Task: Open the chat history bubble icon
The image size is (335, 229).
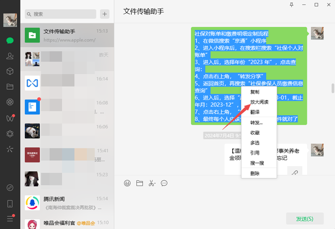Action: pos(164,183)
